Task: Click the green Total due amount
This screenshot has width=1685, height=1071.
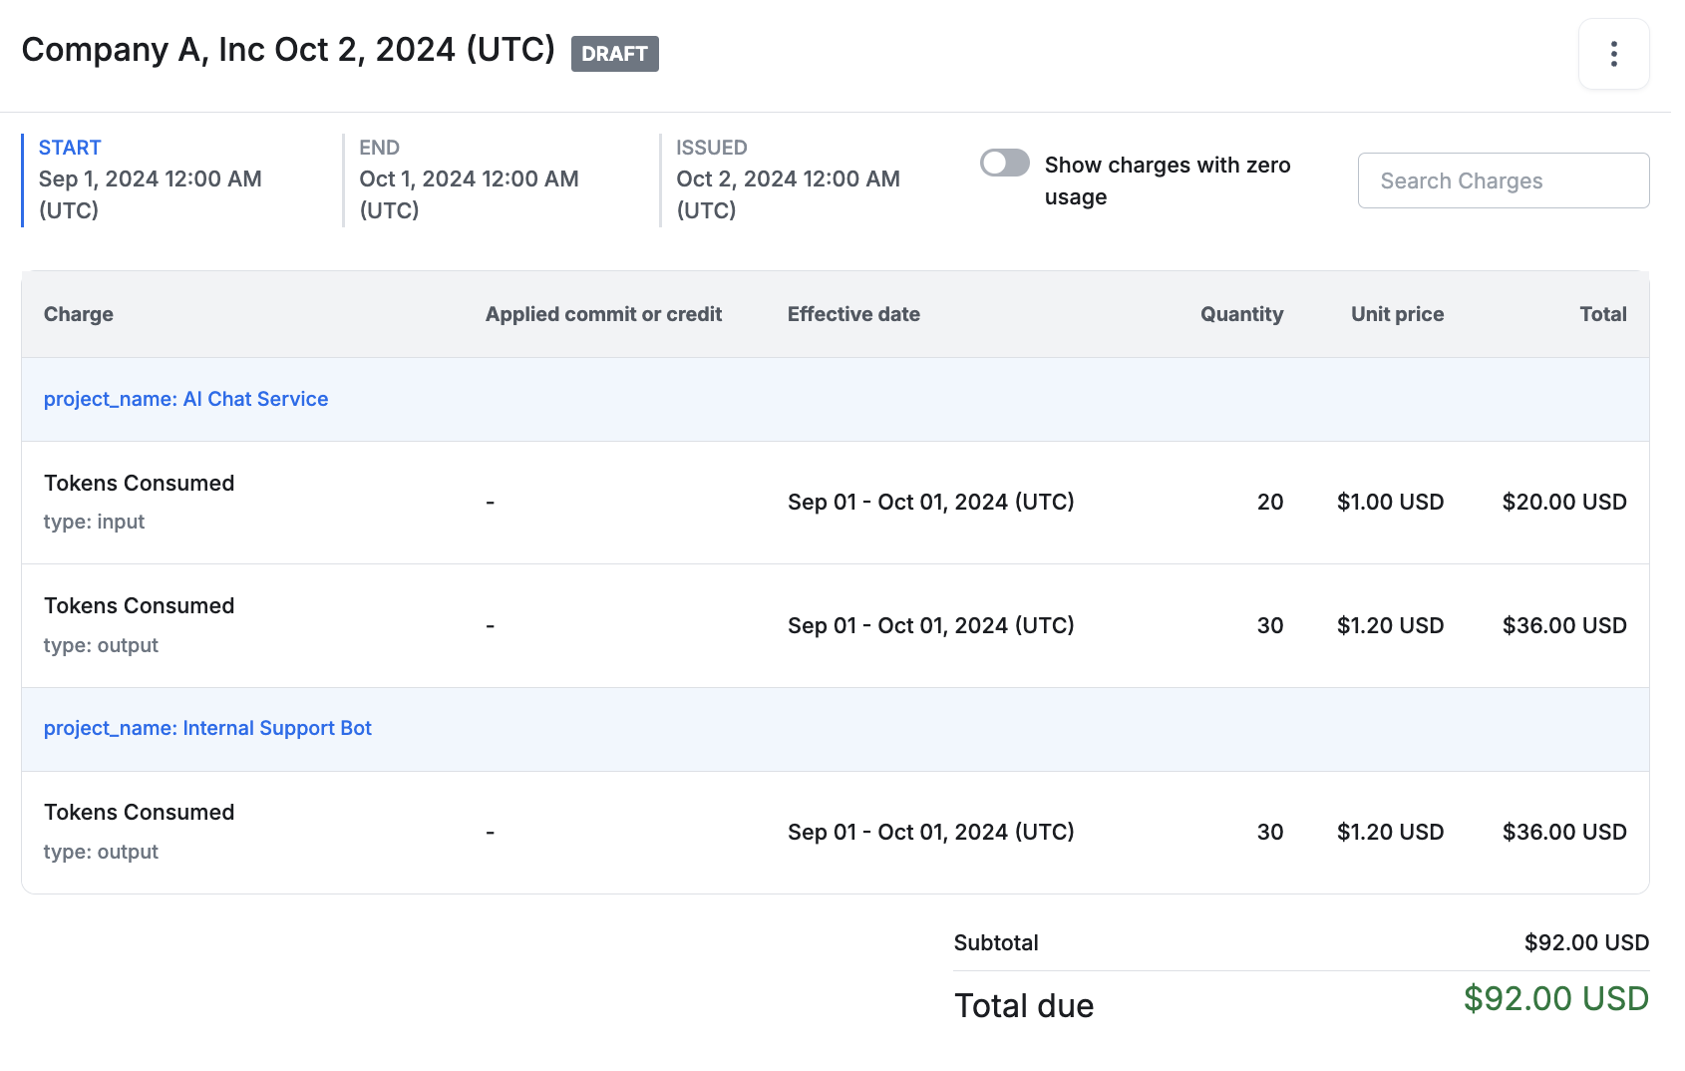Action: click(1555, 998)
